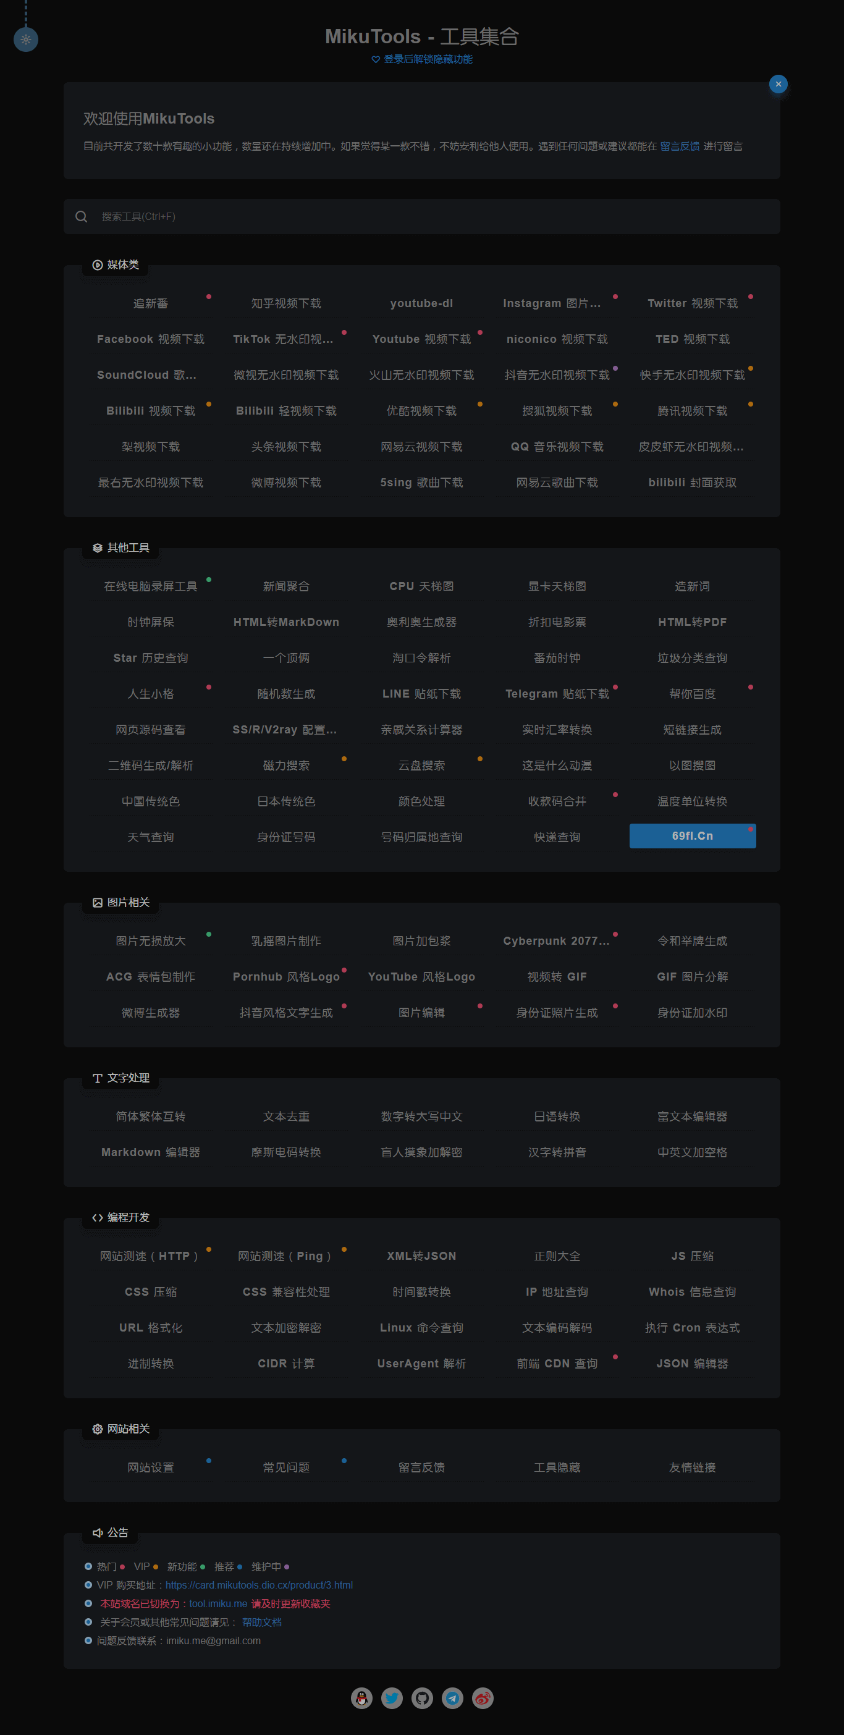Open the 二维码生成/解析 tool

point(151,766)
